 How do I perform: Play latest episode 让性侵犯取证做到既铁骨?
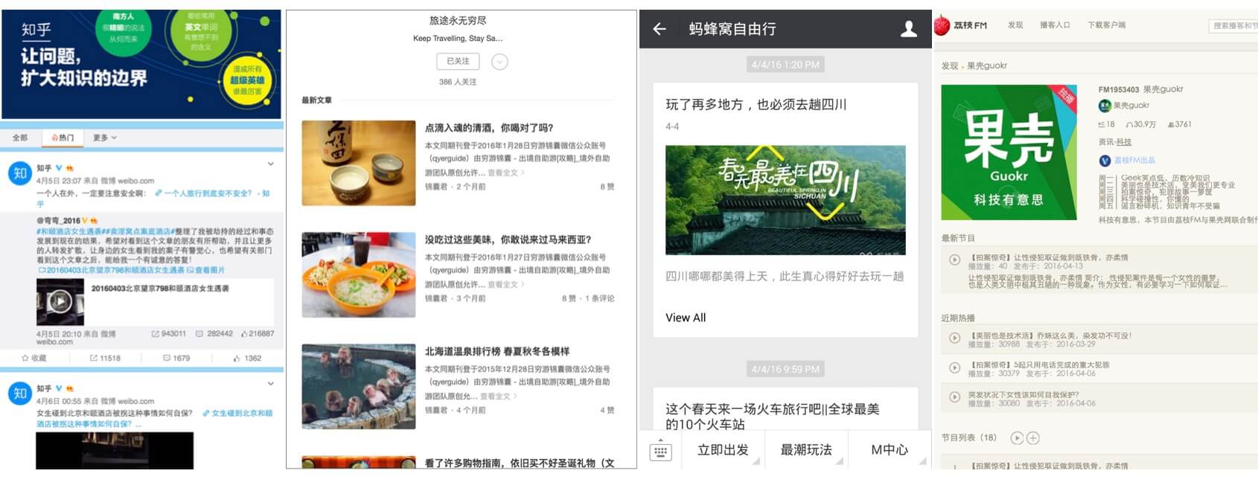coord(954,260)
